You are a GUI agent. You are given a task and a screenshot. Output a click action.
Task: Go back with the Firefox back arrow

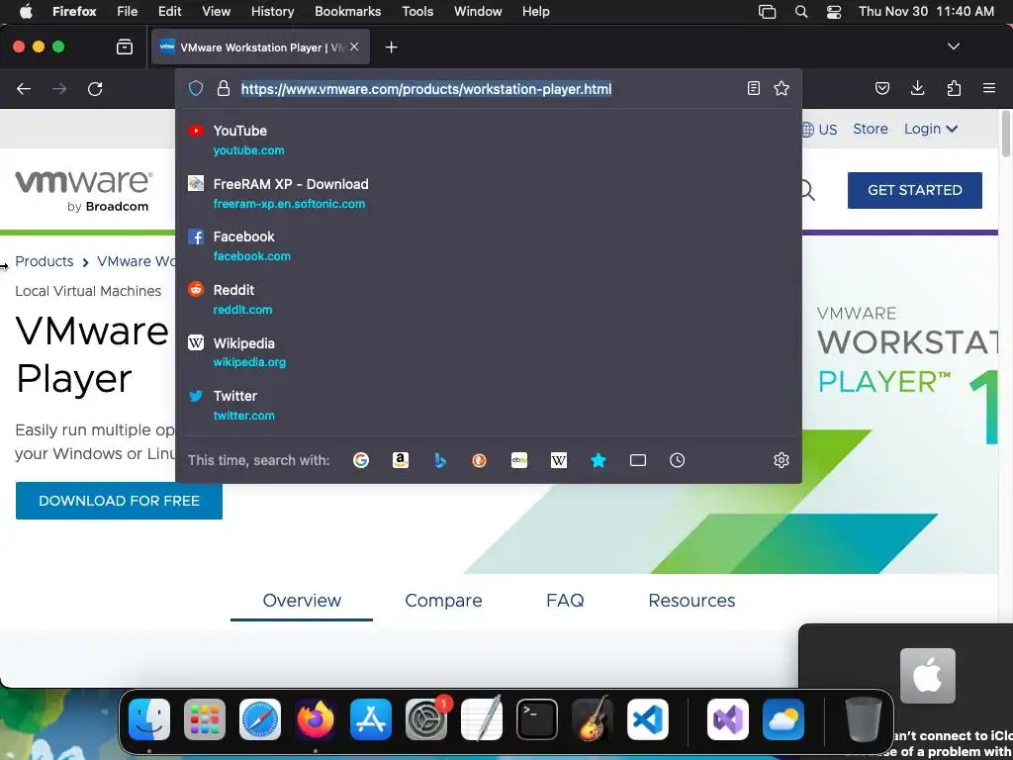[24, 88]
